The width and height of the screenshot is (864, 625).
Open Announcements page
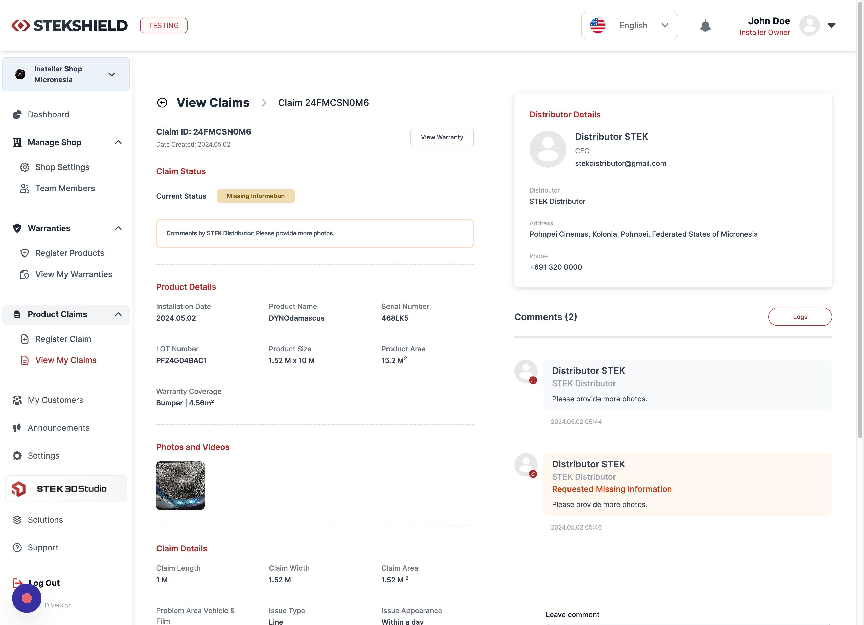pos(59,428)
